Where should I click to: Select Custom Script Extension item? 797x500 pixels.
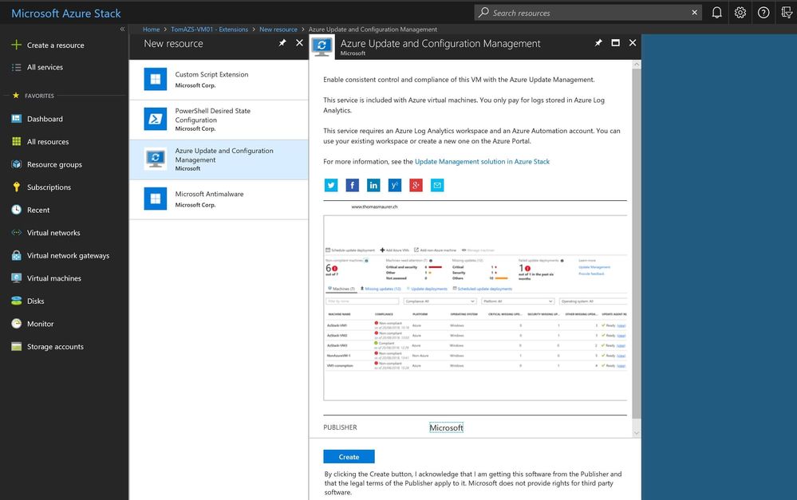[x=219, y=80]
